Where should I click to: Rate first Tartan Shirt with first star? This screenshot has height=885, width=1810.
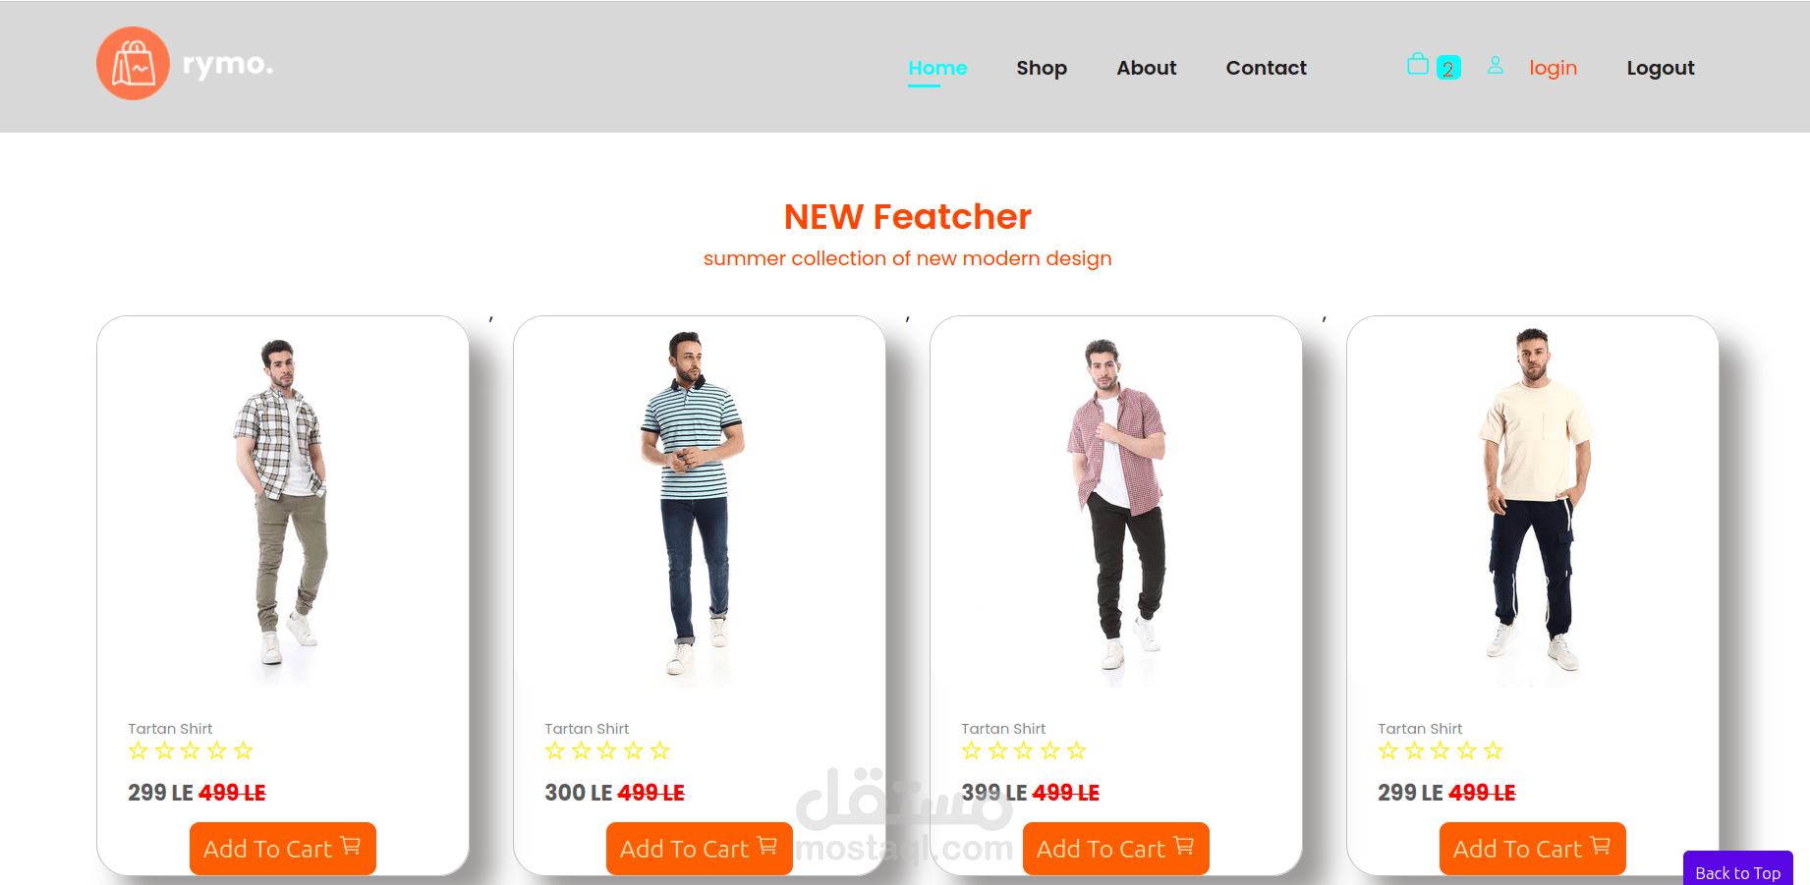pos(139,751)
